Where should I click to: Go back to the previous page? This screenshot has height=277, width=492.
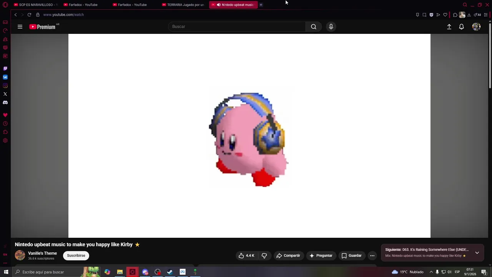click(x=15, y=15)
